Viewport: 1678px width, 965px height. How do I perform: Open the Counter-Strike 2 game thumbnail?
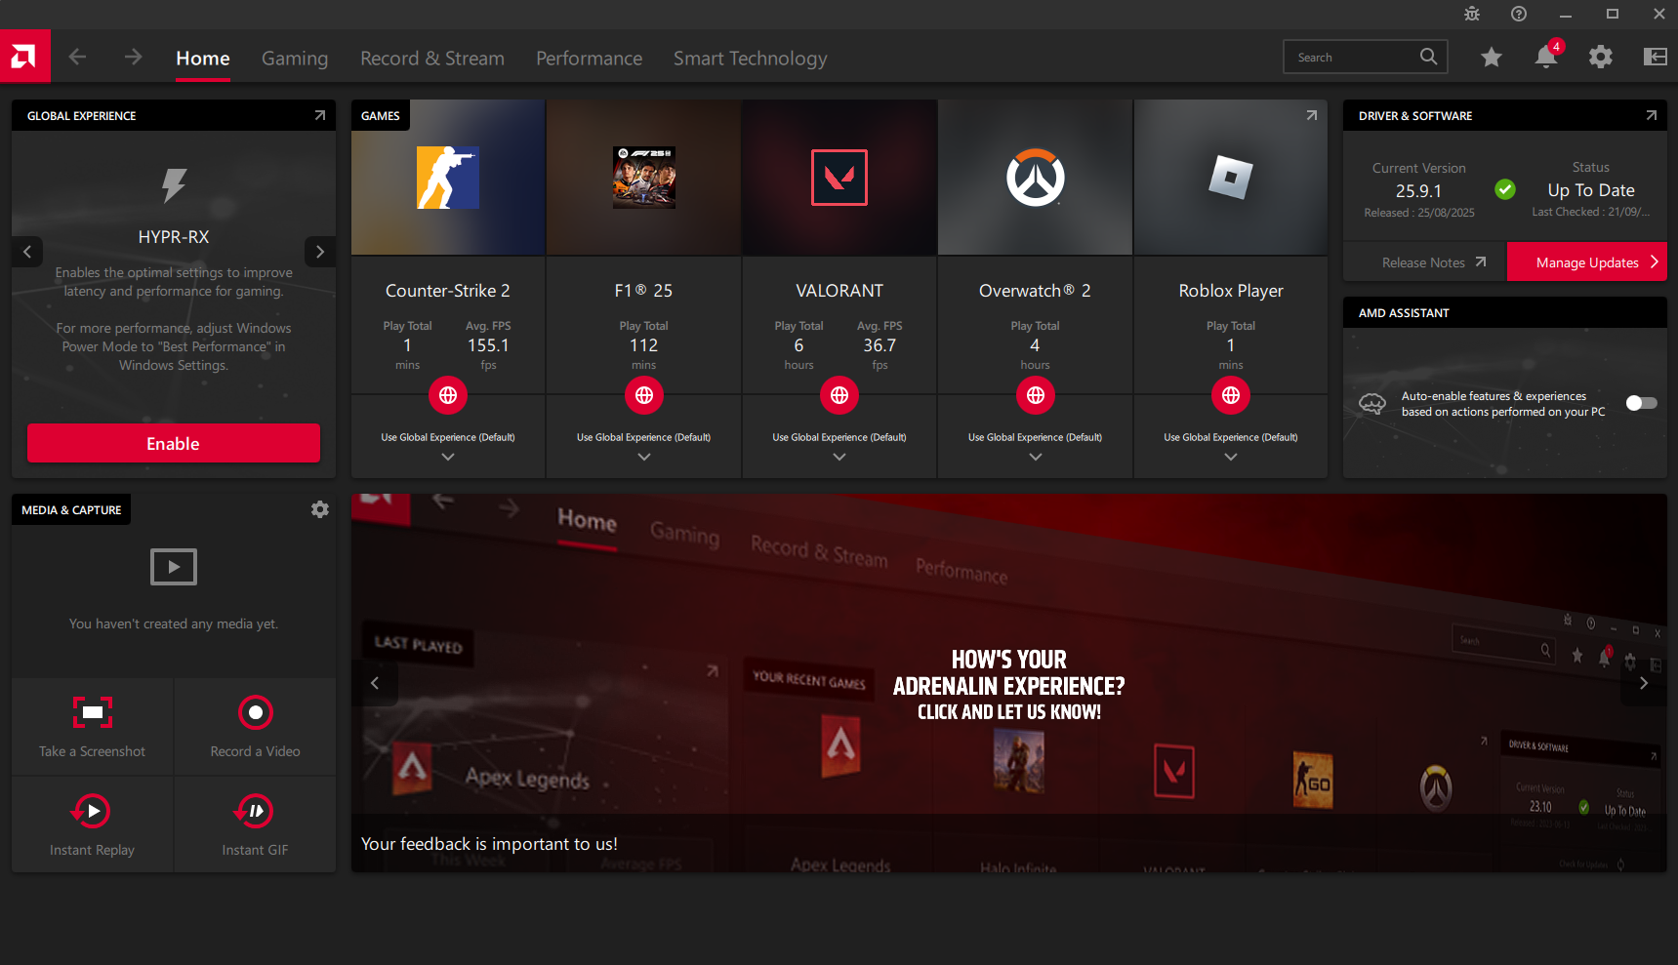pyautogui.click(x=448, y=178)
